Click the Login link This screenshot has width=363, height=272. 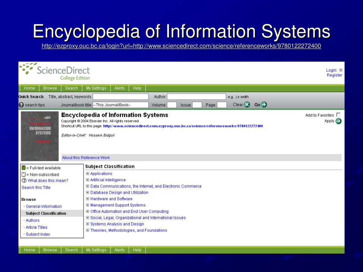click(x=331, y=70)
